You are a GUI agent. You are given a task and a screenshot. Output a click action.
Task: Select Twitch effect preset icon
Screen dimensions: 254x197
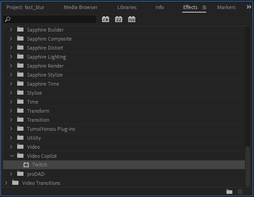point(26,165)
